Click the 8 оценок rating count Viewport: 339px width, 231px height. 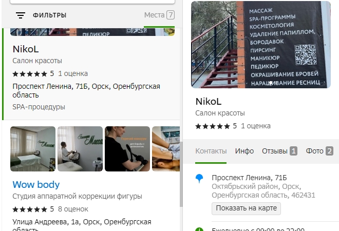click(x=73, y=209)
